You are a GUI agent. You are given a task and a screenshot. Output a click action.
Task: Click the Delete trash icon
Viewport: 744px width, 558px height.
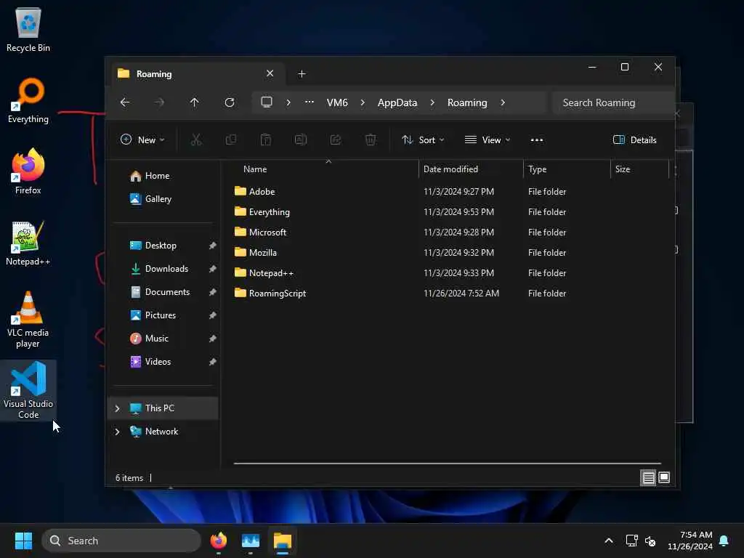point(371,139)
